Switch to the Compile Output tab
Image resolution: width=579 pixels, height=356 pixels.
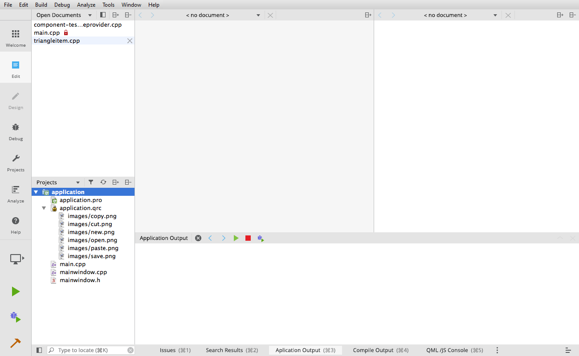coord(380,350)
